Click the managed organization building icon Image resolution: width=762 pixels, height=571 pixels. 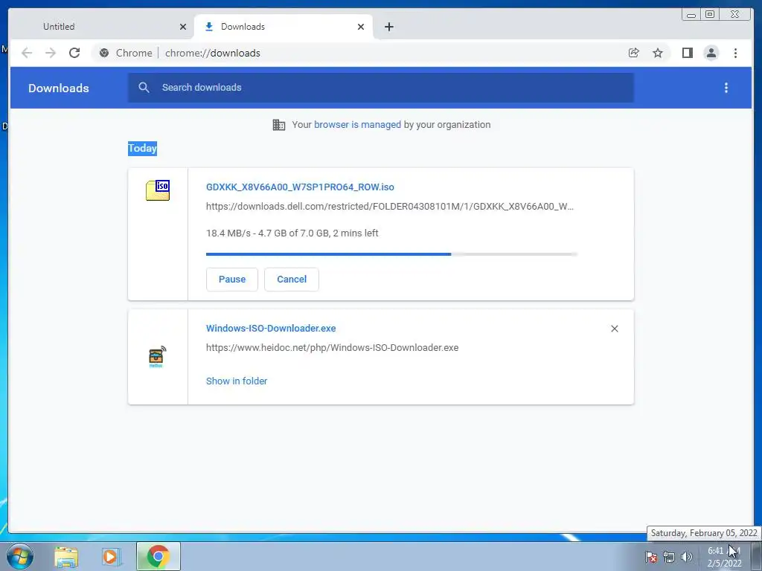[279, 125]
